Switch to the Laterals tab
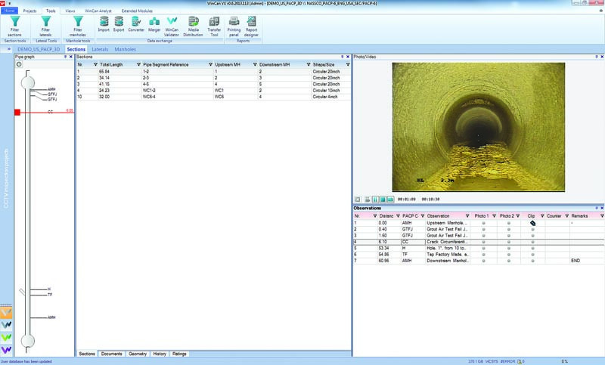 pyautogui.click(x=99, y=49)
